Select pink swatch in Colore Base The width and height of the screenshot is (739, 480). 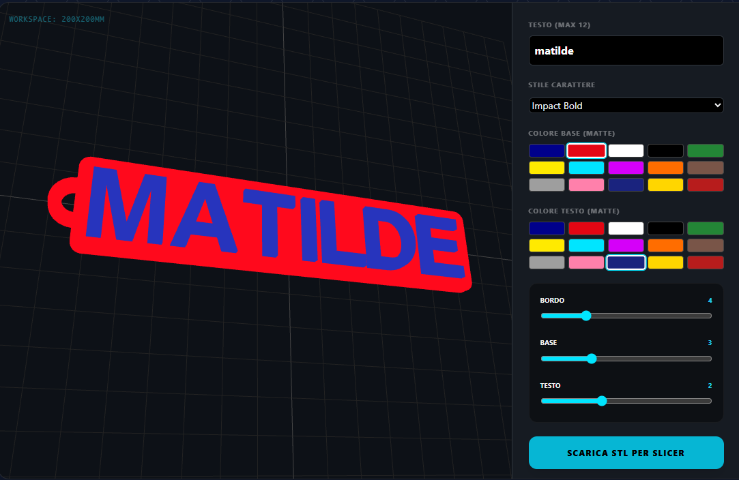point(586,185)
